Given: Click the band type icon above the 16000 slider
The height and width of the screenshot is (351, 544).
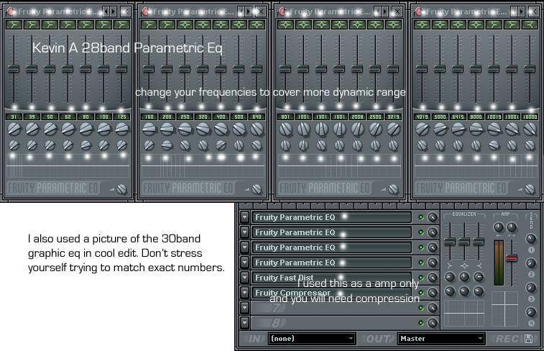Looking at the screenshot, I should pyautogui.click(x=530, y=24).
